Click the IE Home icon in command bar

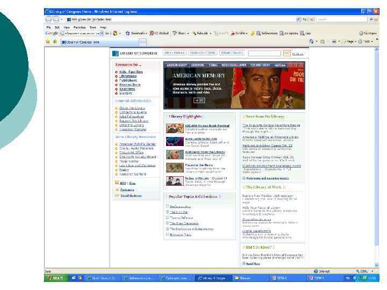[311, 41]
